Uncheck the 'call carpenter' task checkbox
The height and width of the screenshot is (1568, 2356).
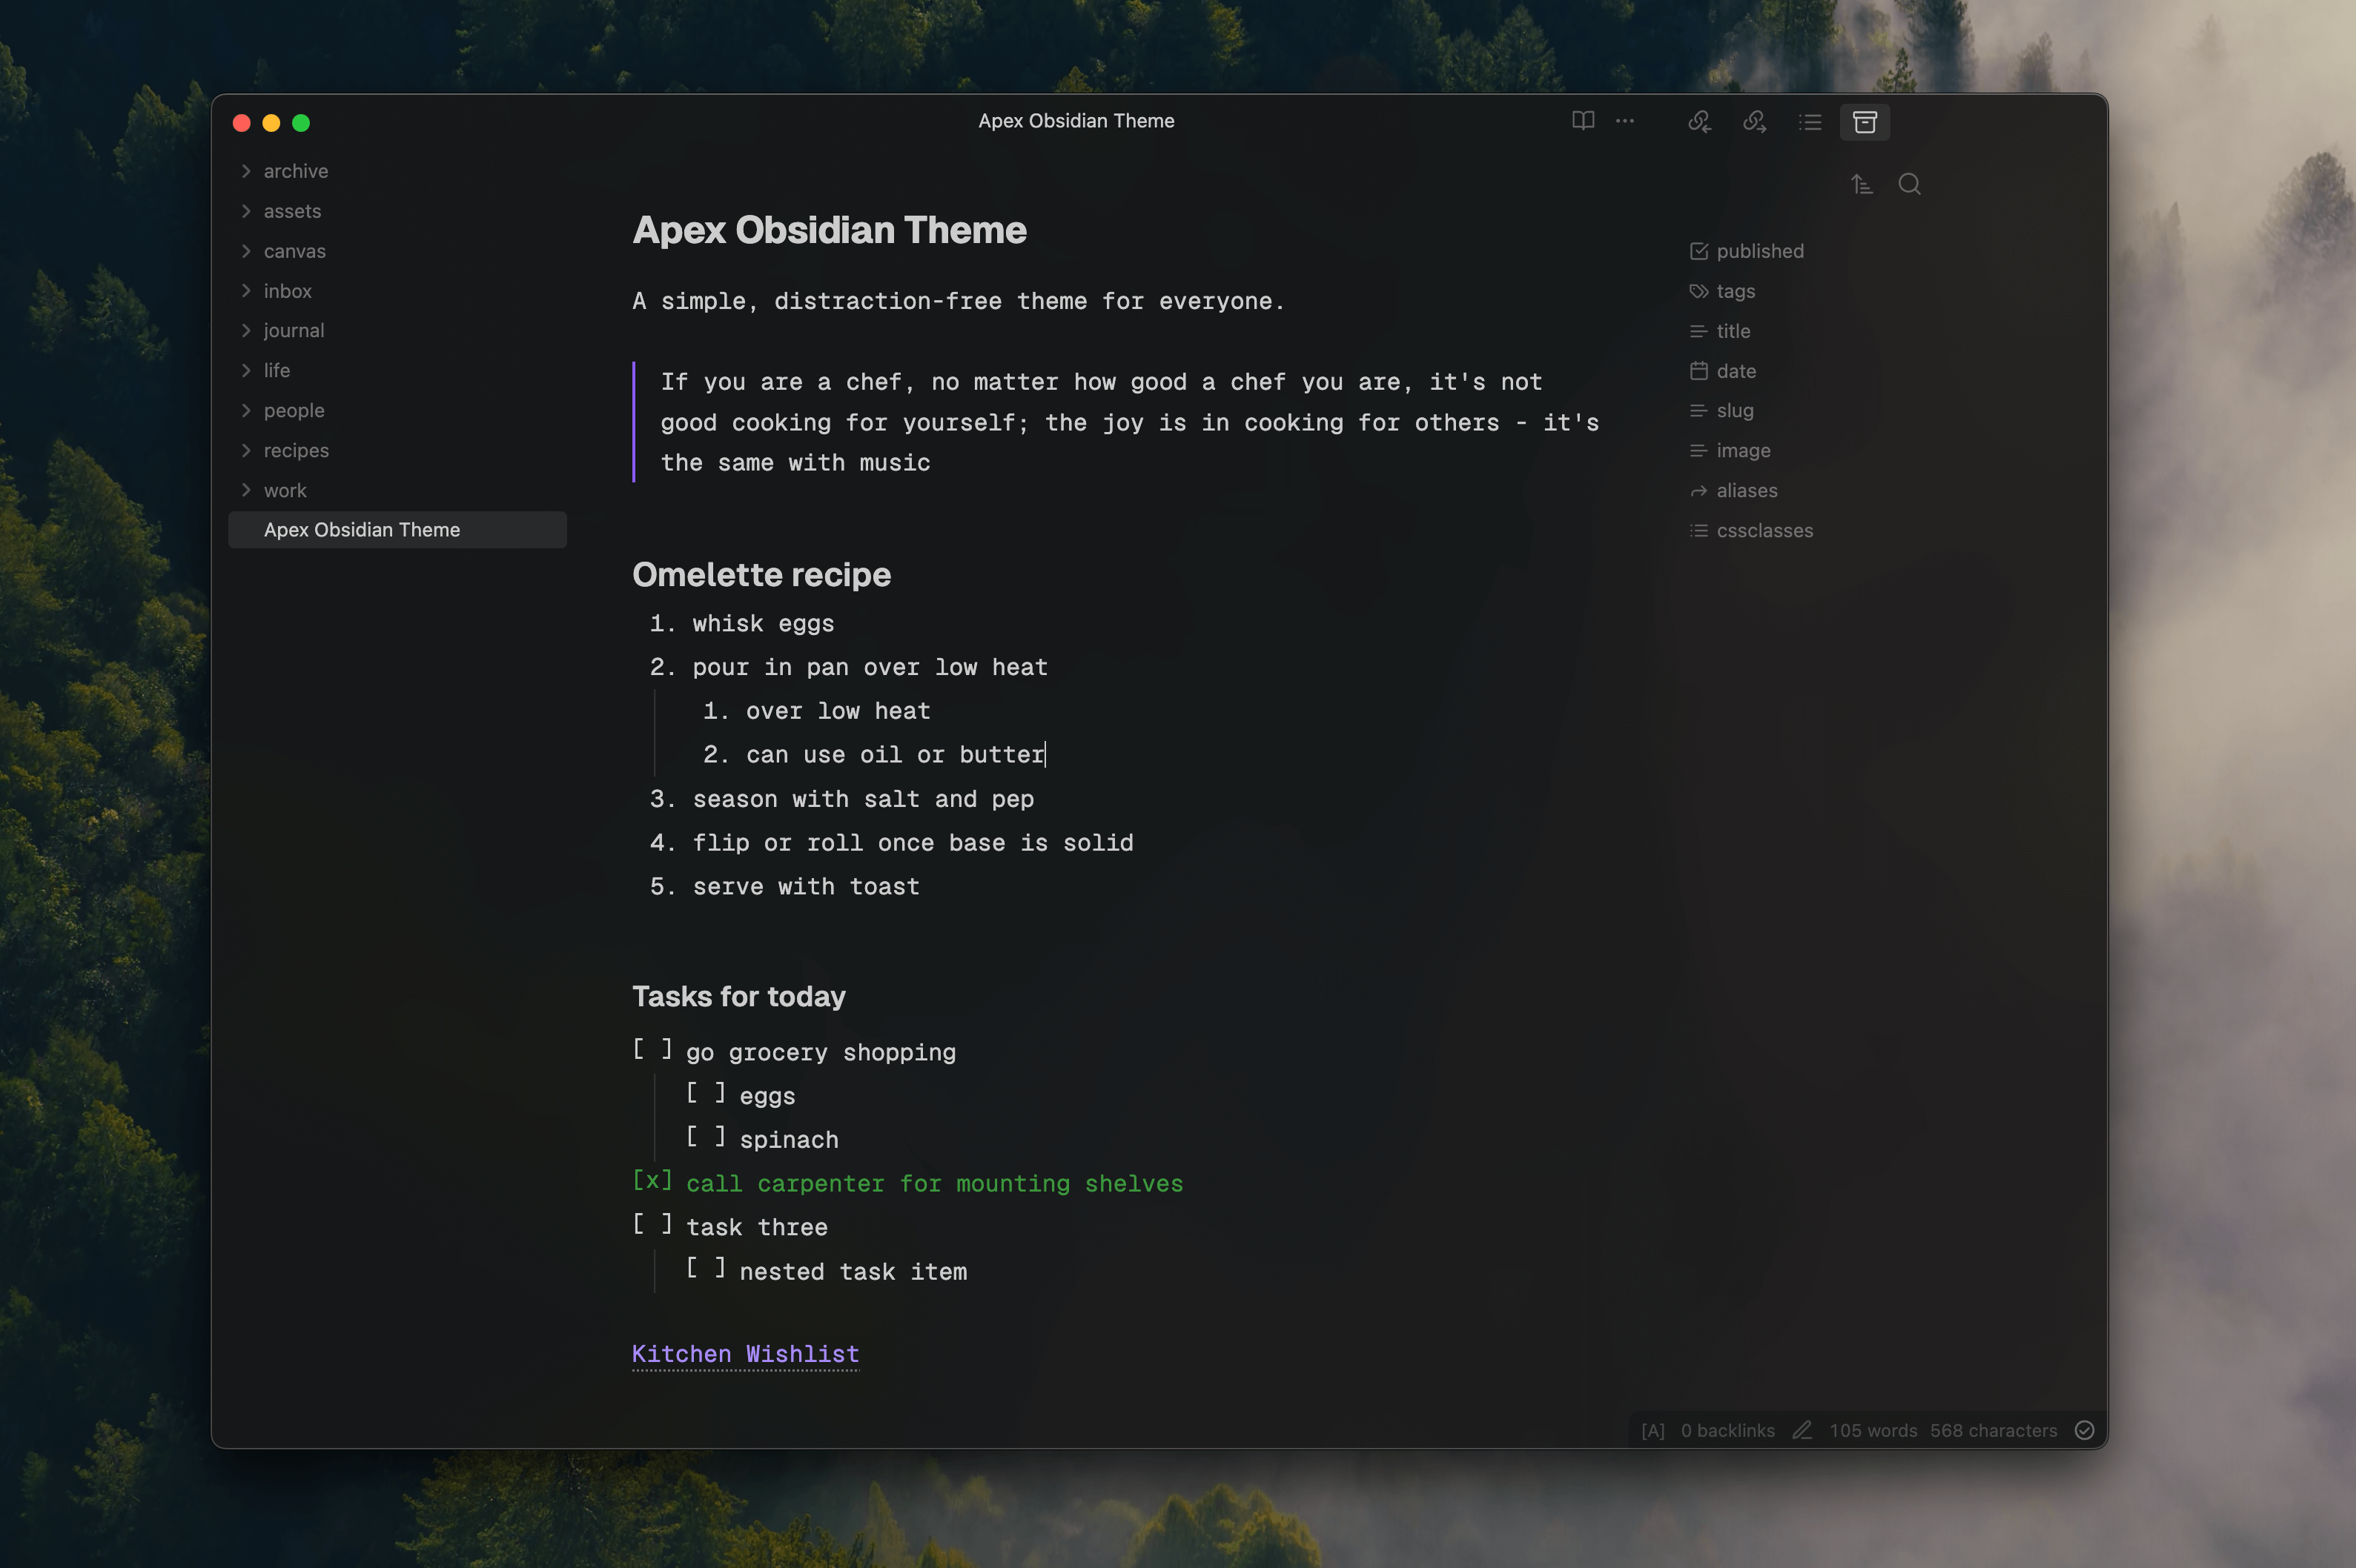click(652, 1181)
